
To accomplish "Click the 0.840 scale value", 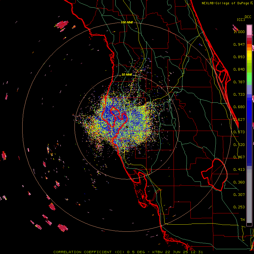I will [239, 69].
